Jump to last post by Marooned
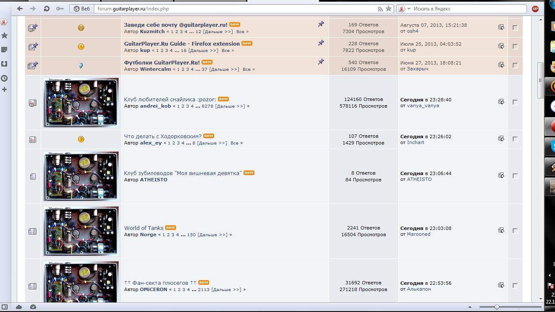Viewport: 555px width, 312px height. (x=501, y=230)
